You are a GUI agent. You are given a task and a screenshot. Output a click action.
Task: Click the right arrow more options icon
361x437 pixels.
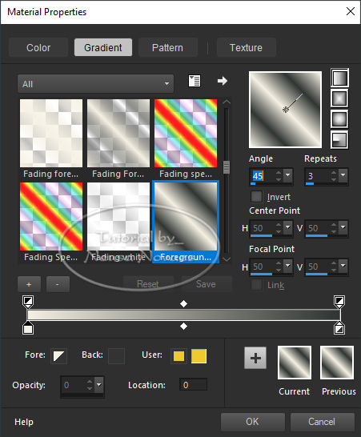click(223, 81)
